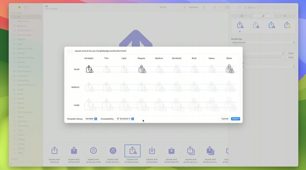
Task: Pick the faded Regular Medium glyph
Action: click(x=142, y=87)
